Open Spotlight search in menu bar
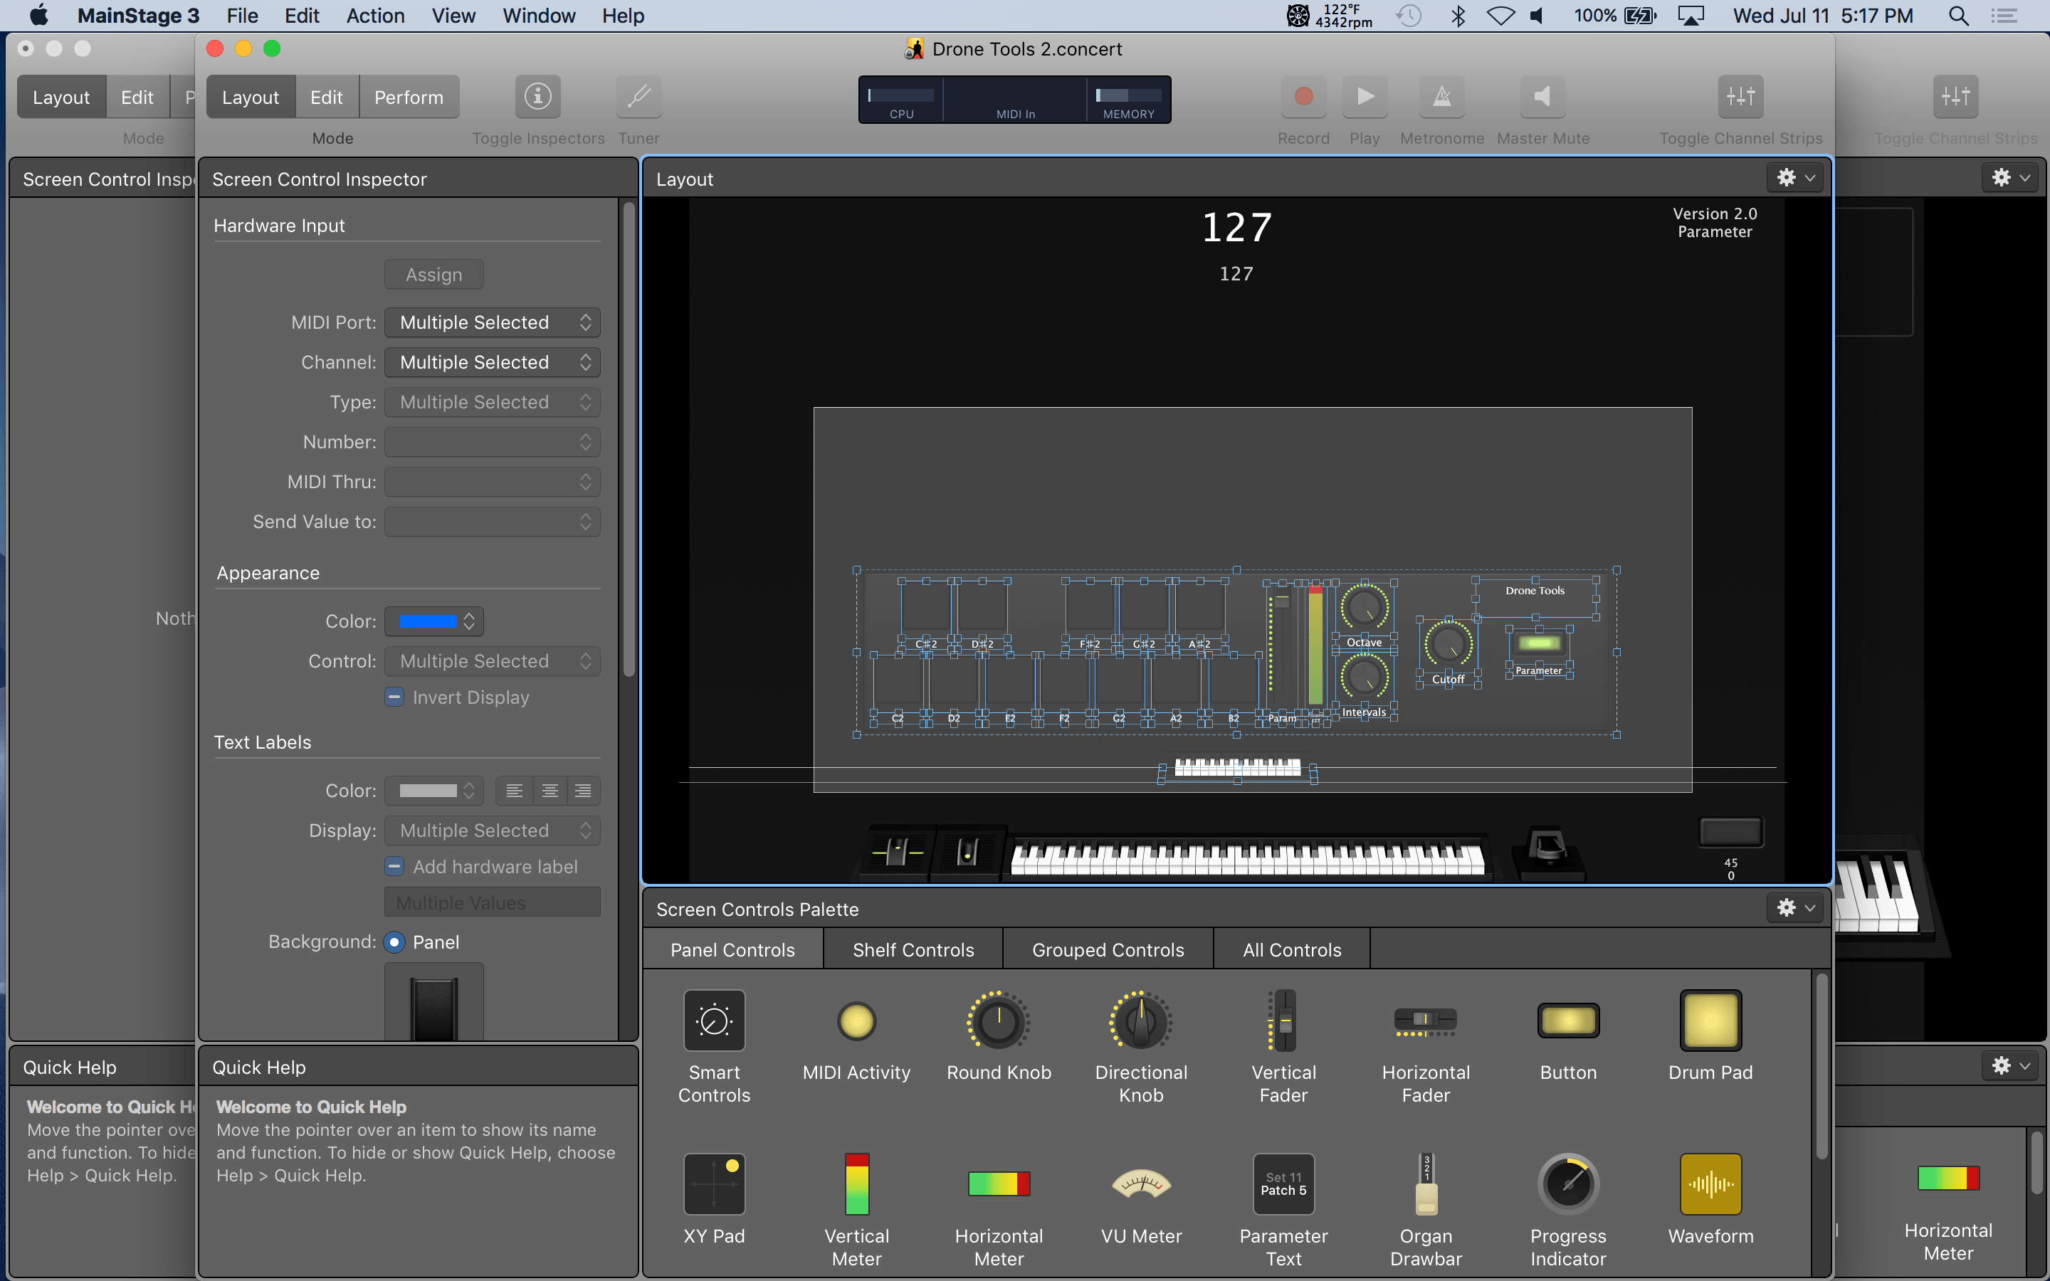The image size is (2050, 1281). pyautogui.click(x=1957, y=16)
